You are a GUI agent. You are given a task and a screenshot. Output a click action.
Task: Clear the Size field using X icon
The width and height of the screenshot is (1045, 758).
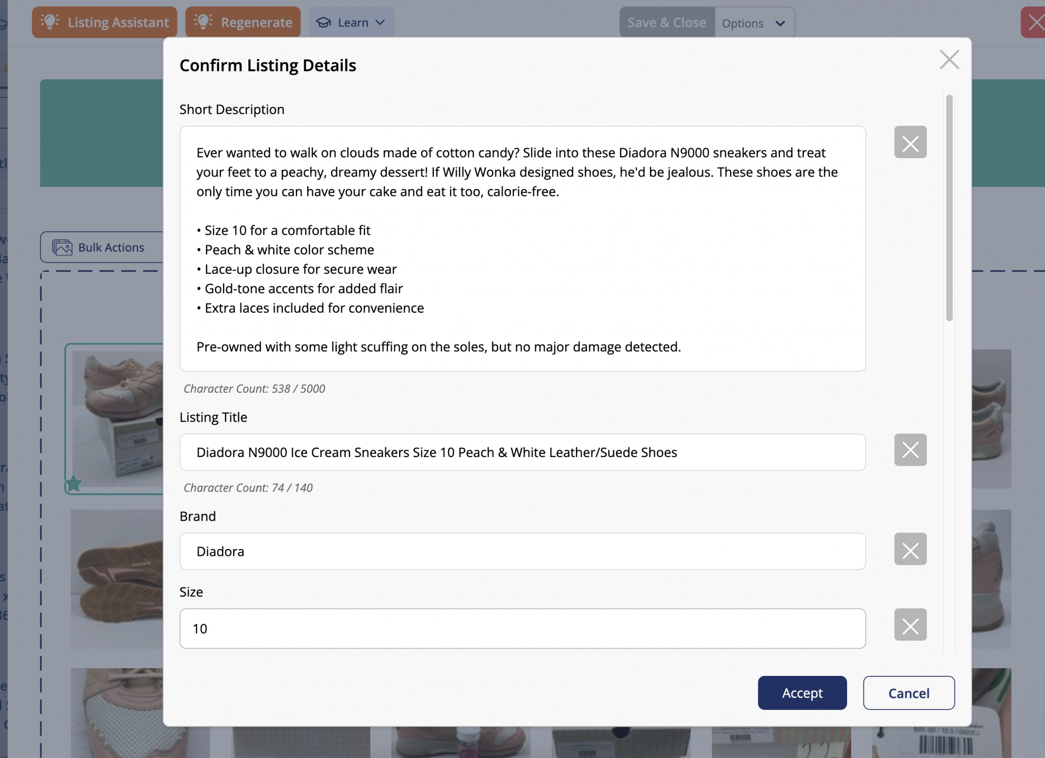point(910,625)
